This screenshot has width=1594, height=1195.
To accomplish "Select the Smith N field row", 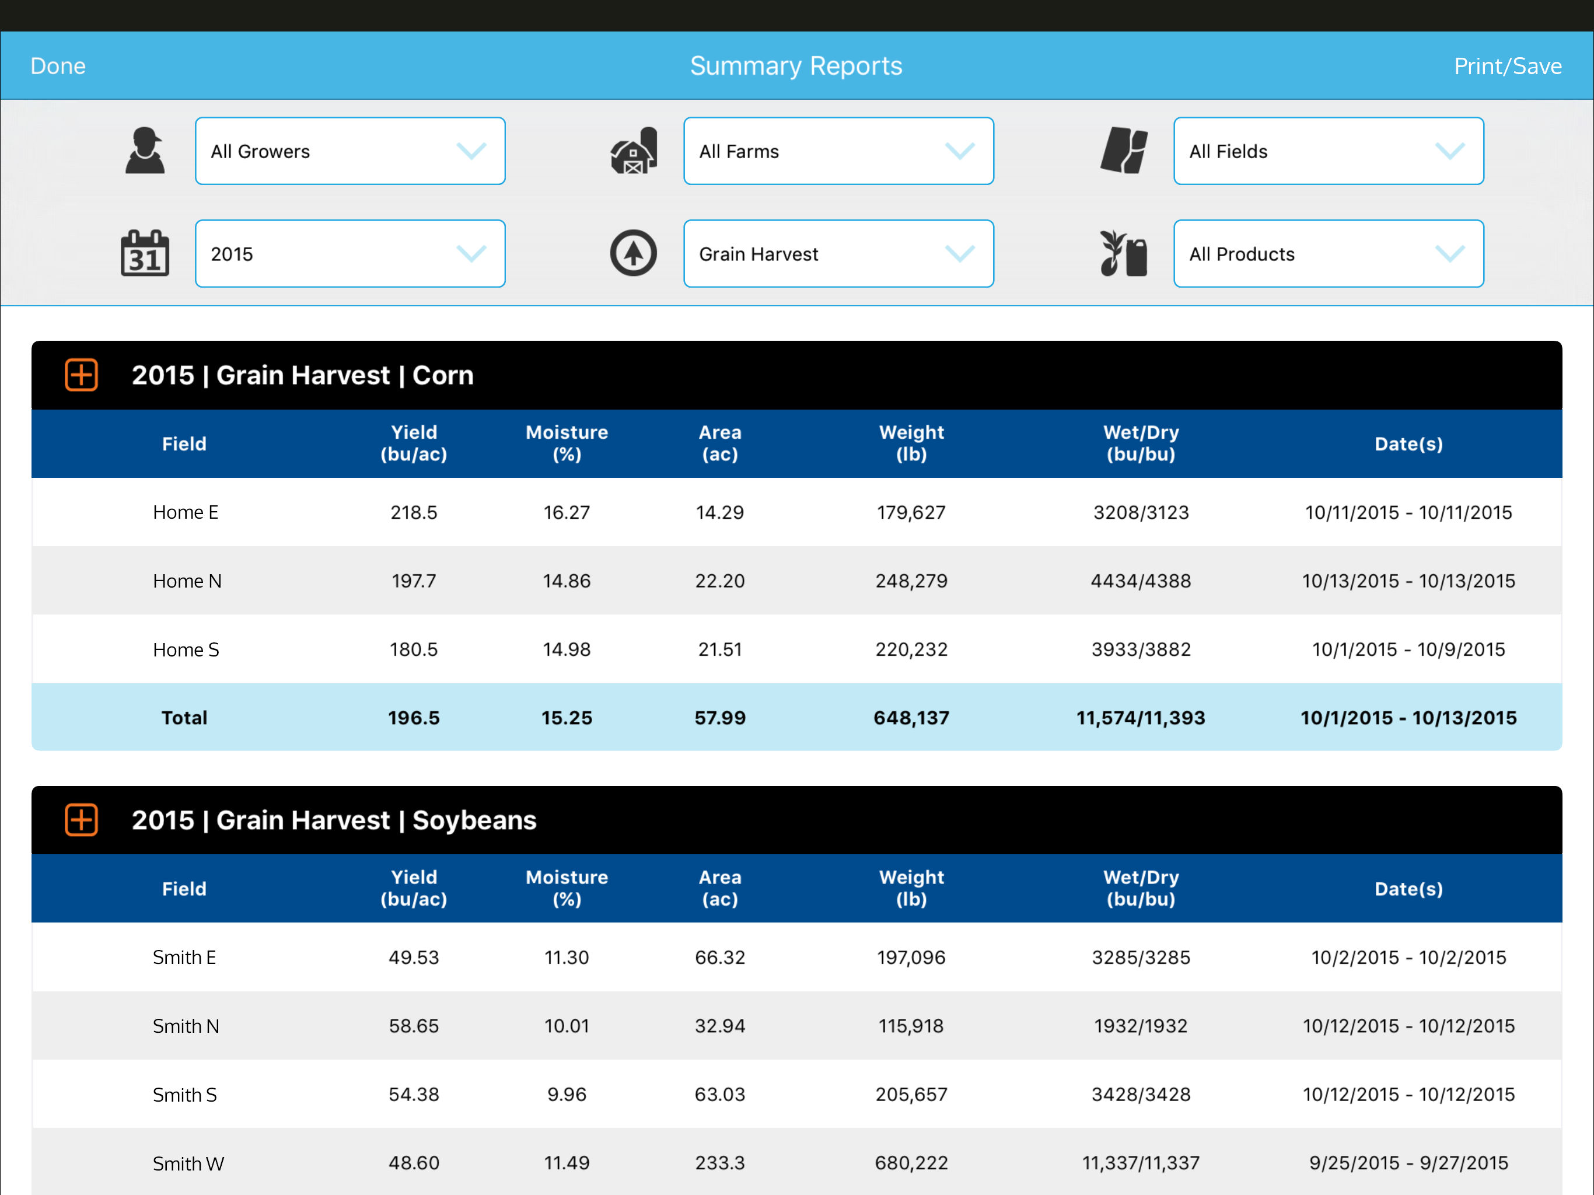I will 797,1025.
